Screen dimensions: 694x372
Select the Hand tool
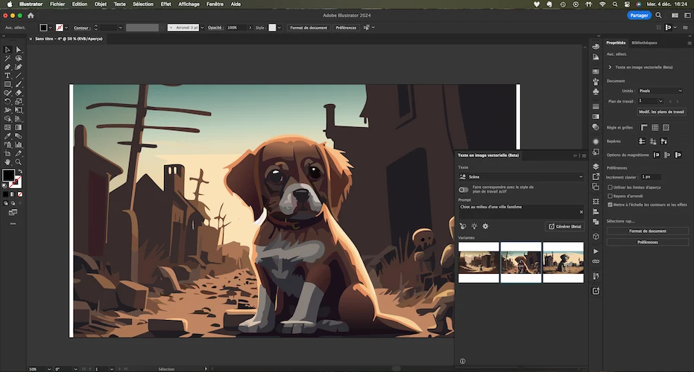point(7,161)
